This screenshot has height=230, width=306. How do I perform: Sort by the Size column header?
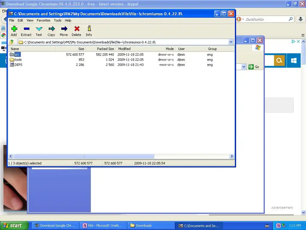pos(71,49)
